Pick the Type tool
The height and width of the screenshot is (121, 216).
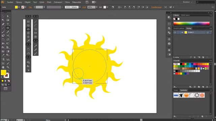(8, 24)
